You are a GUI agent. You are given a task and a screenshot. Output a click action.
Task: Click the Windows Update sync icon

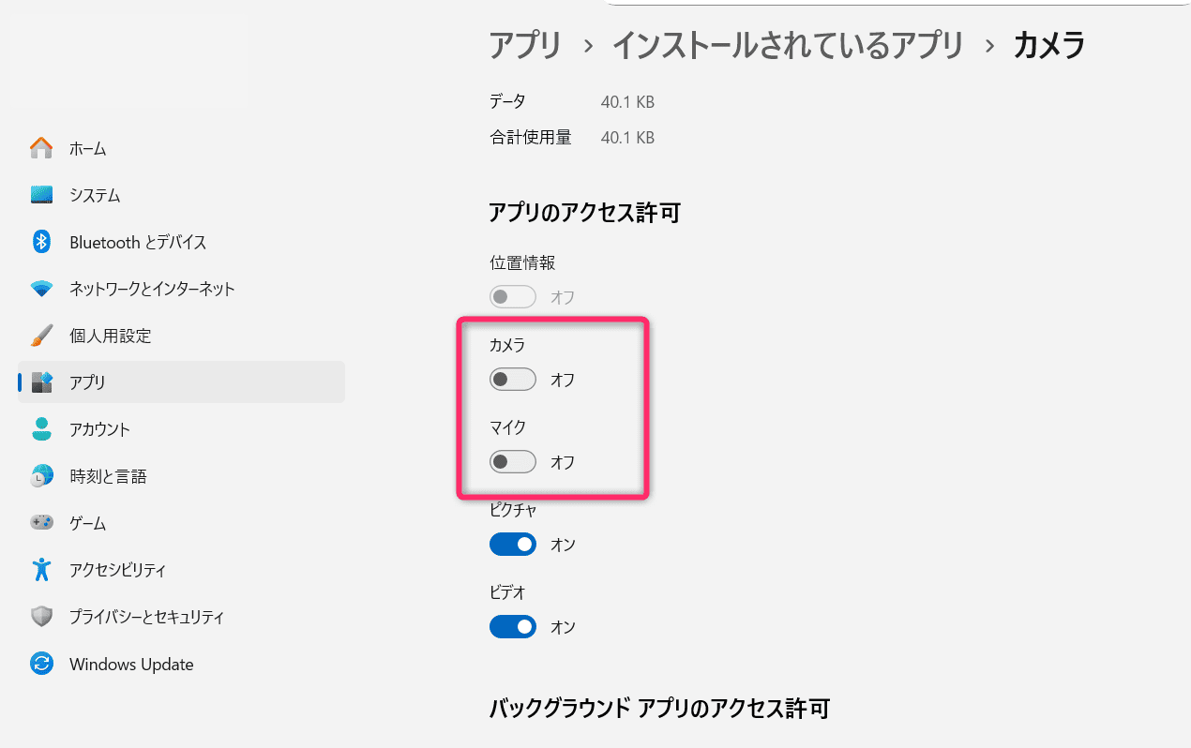click(x=41, y=665)
